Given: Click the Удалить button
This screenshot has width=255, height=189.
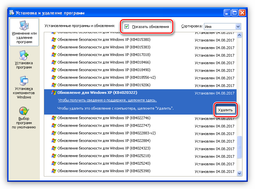Looking at the screenshot, I should tap(225, 110).
